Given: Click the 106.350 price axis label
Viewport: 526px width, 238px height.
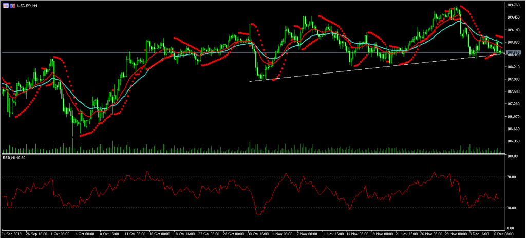Looking at the screenshot, I should tap(514, 141).
